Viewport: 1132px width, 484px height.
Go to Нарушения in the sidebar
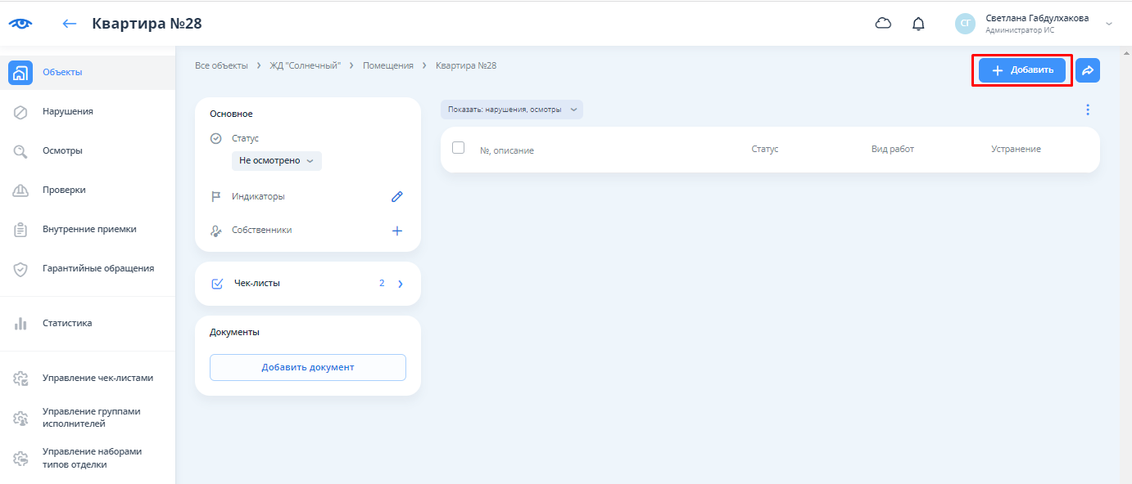67,111
